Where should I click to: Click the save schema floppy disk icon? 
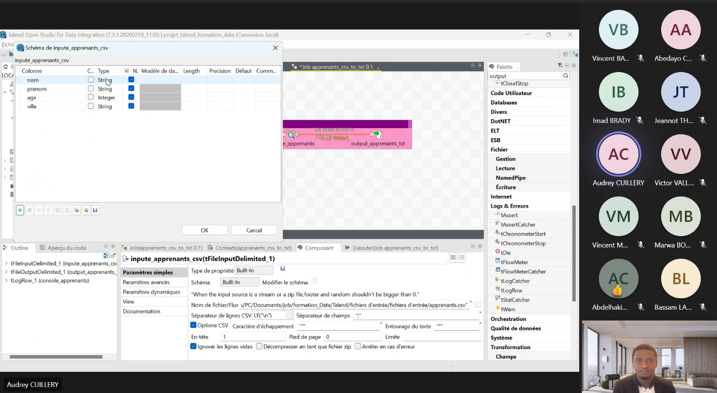95,210
